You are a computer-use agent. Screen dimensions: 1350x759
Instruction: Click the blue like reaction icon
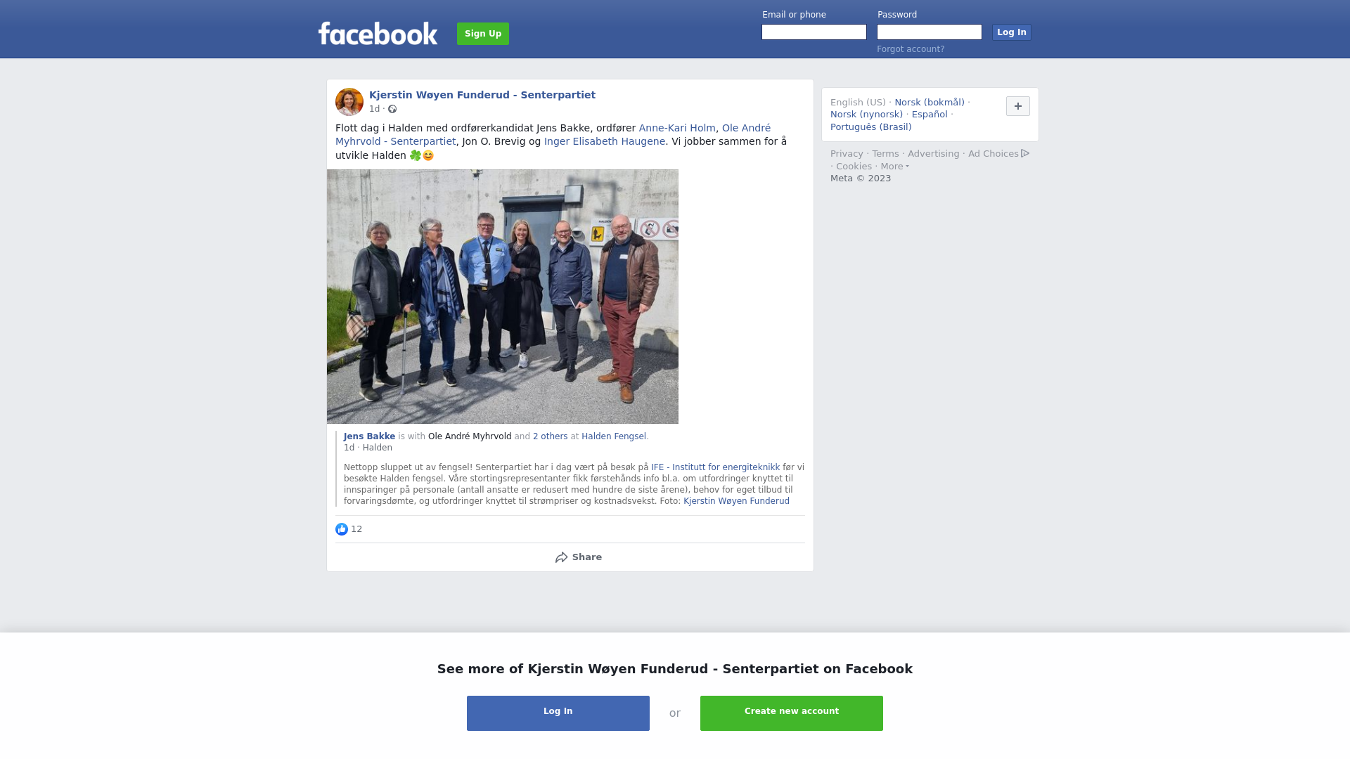(x=342, y=529)
